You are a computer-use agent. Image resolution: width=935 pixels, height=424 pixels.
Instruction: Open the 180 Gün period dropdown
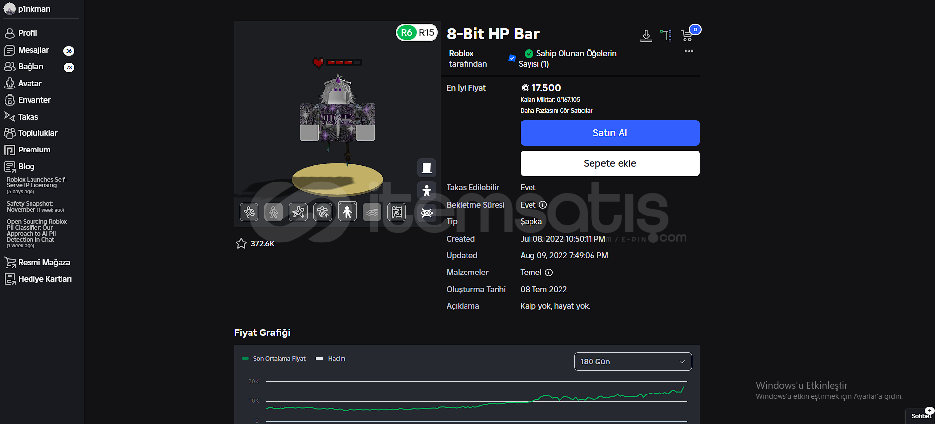click(x=633, y=362)
